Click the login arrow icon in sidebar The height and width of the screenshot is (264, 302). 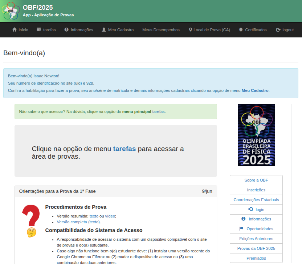coord(250,209)
